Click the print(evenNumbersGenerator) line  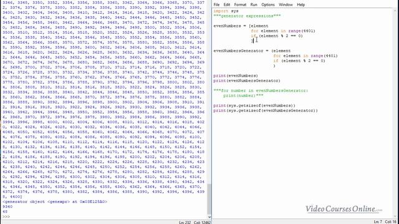click(247, 81)
